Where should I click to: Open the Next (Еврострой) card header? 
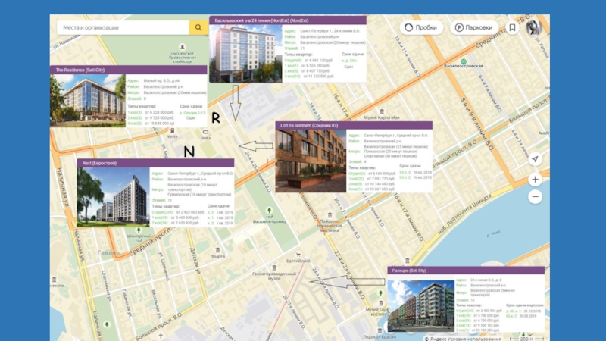(155, 163)
